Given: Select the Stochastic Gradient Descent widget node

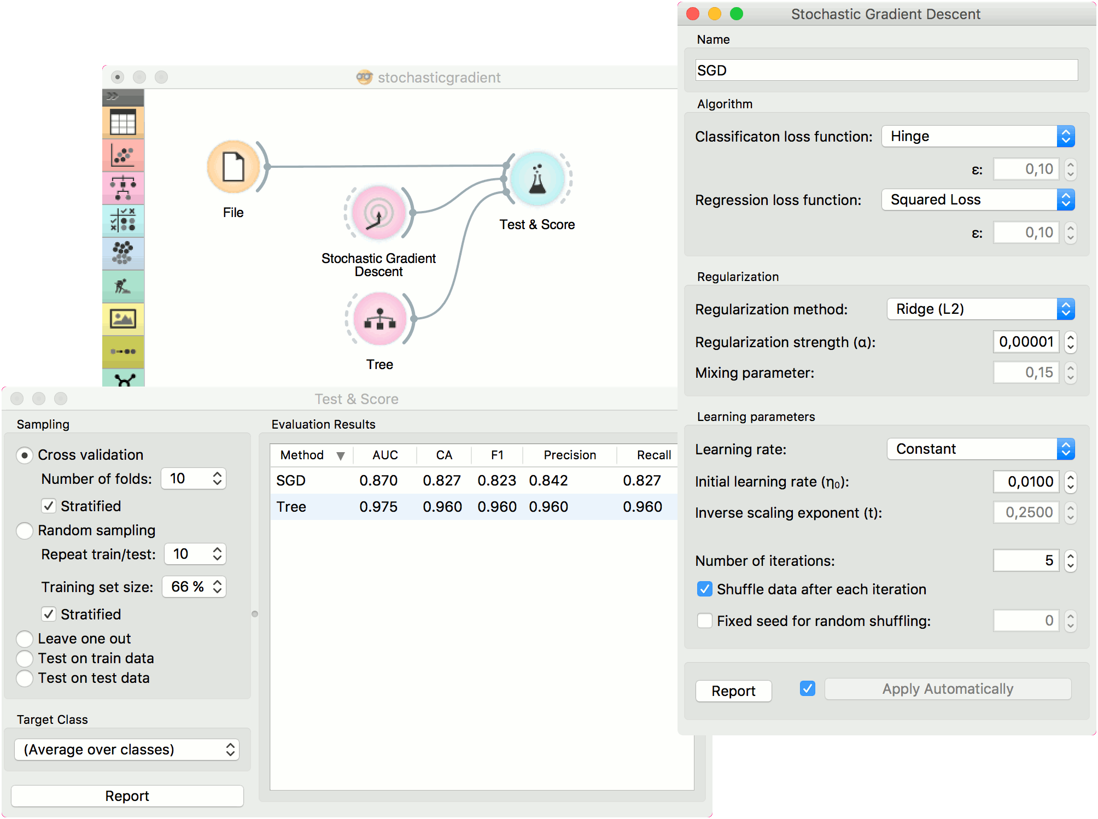Looking at the screenshot, I should (x=378, y=213).
